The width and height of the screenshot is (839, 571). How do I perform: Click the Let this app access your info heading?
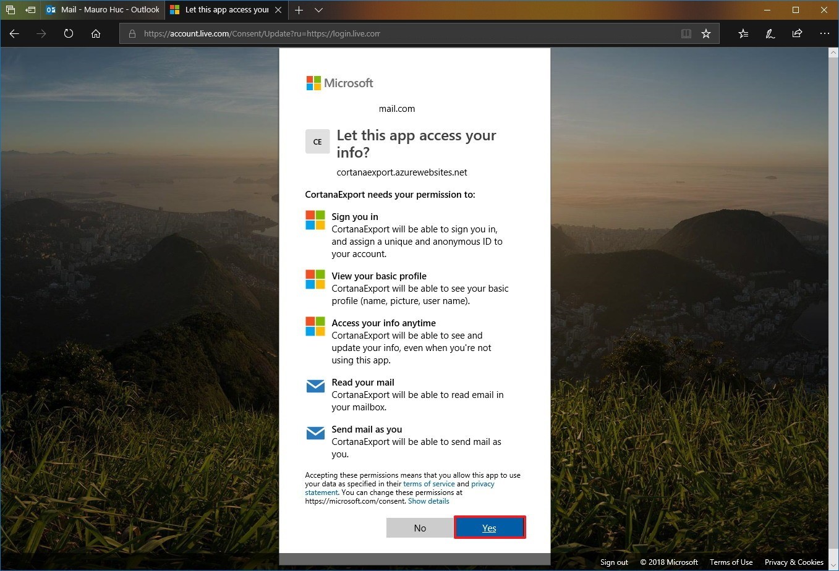tap(416, 143)
